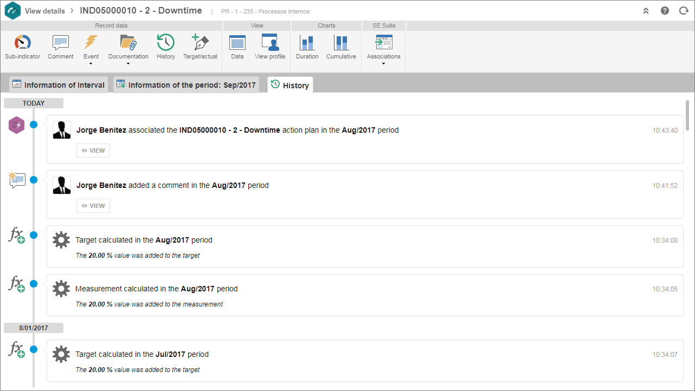Click the history vertical scrollbar
Screen dimensions: 695x391
tap(687, 115)
